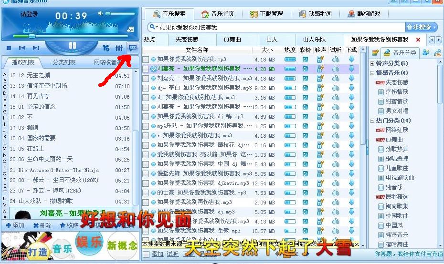
Task: Click 删除 to remove playlist song
Action: coord(42,225)
